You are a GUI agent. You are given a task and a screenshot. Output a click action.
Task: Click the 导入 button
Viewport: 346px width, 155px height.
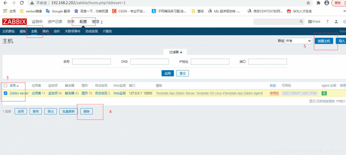point(341,41)
